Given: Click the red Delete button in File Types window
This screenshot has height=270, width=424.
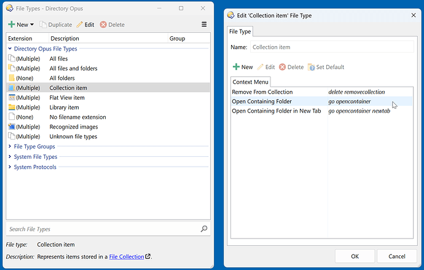Looking at the screenshot, I should pyautogui.click(x=112, y=25).
